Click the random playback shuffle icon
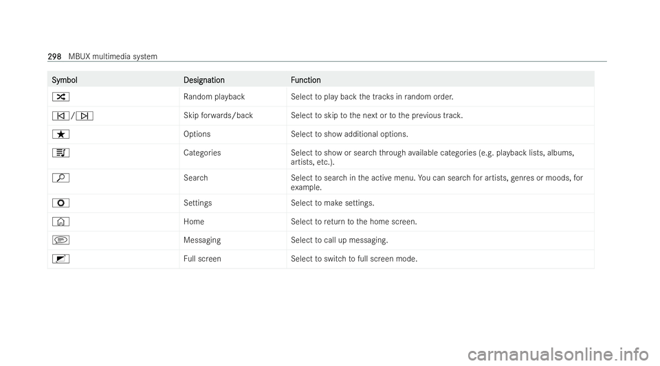 click(60, 97)
